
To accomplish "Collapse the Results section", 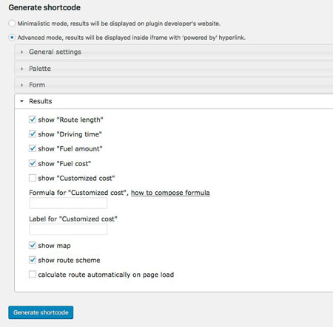I will (174, 101).
